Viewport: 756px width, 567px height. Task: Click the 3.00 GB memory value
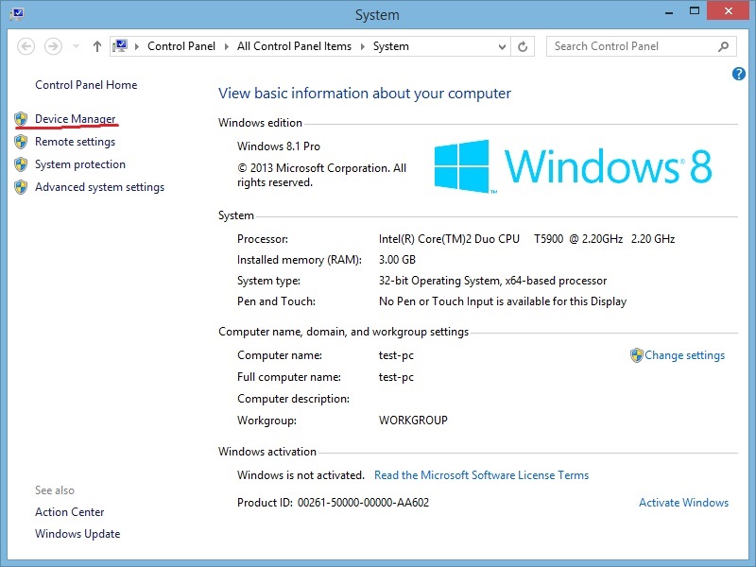[x=397, y=260]
